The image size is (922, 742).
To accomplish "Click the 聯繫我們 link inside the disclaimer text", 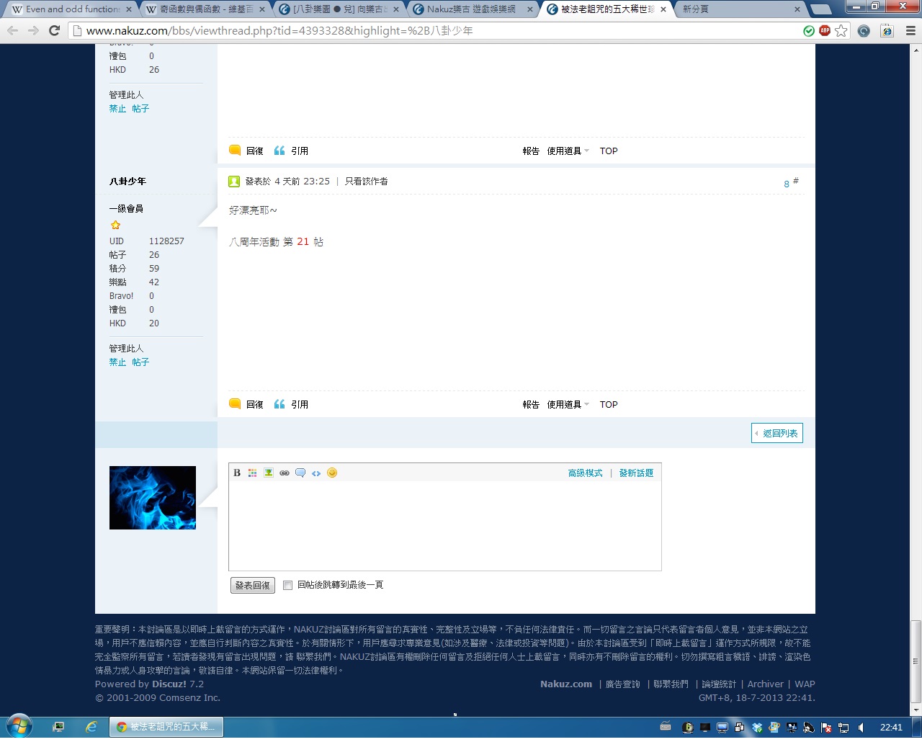I will coord(314,657).
